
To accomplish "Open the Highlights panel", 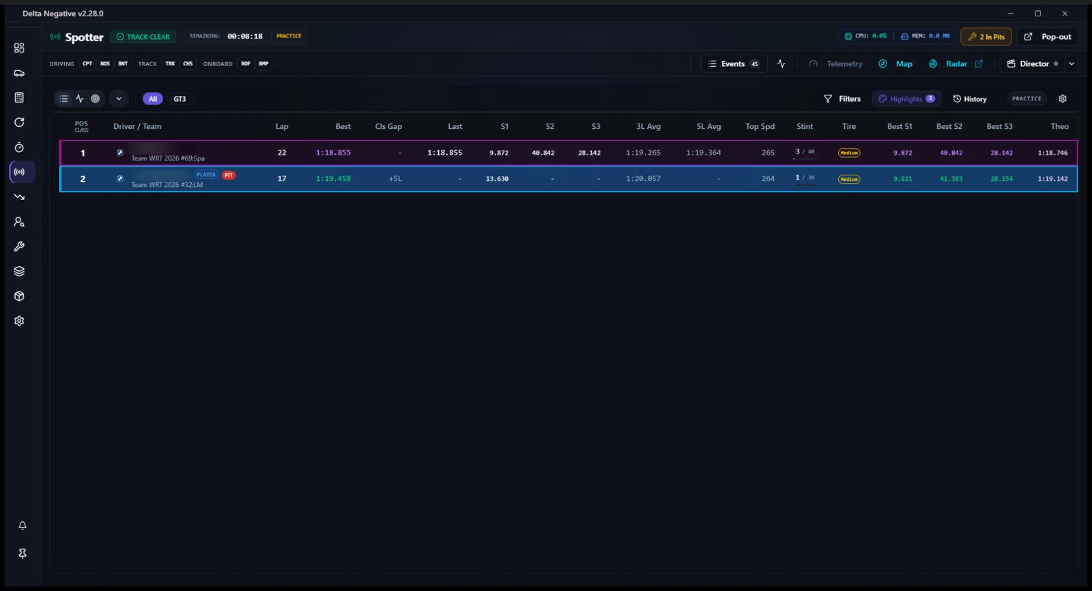I will click(x=906, y=99).
